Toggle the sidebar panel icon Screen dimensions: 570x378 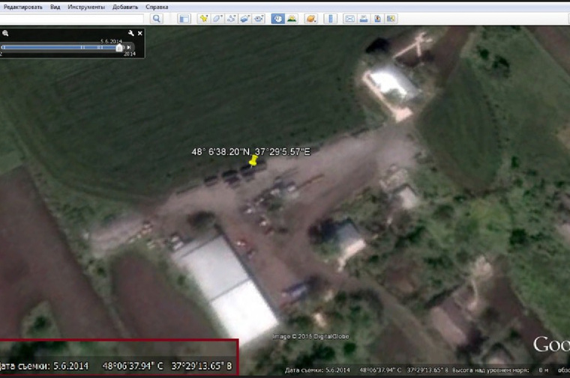(x=184, y=19)
